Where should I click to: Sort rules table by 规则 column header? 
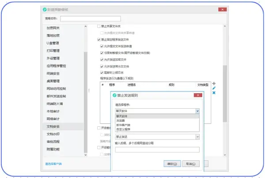[x=171, y=85]
